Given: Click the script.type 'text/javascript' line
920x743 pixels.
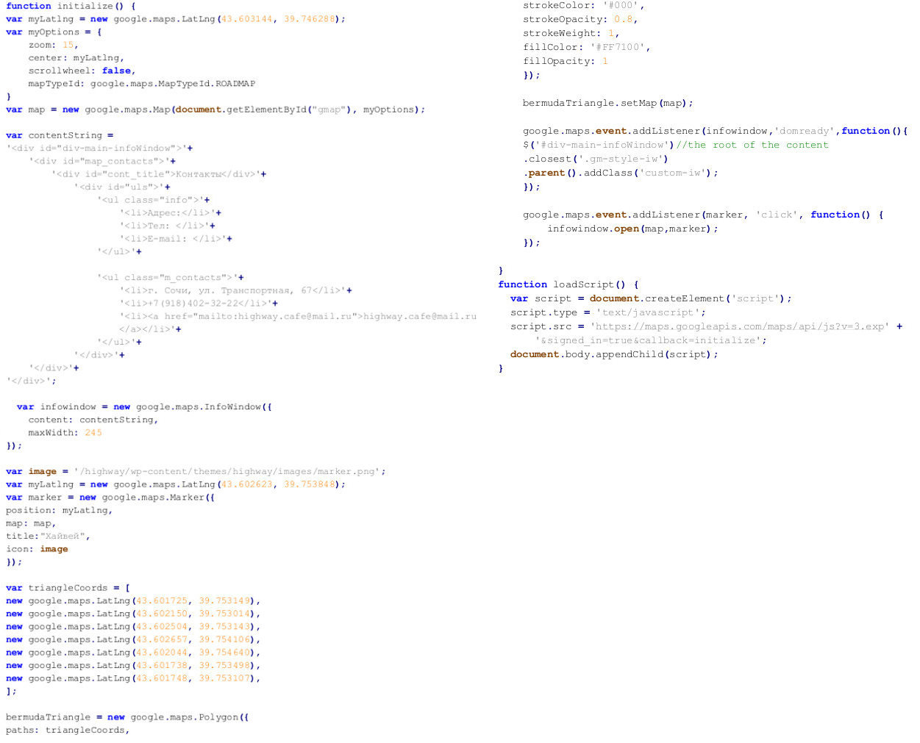Looking at the screenshot, I should pos(608,313).
